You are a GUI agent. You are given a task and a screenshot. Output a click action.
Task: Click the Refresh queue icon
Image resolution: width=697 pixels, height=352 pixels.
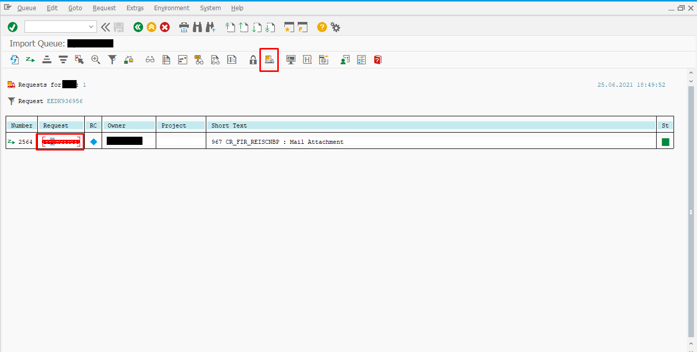[14, 60]
